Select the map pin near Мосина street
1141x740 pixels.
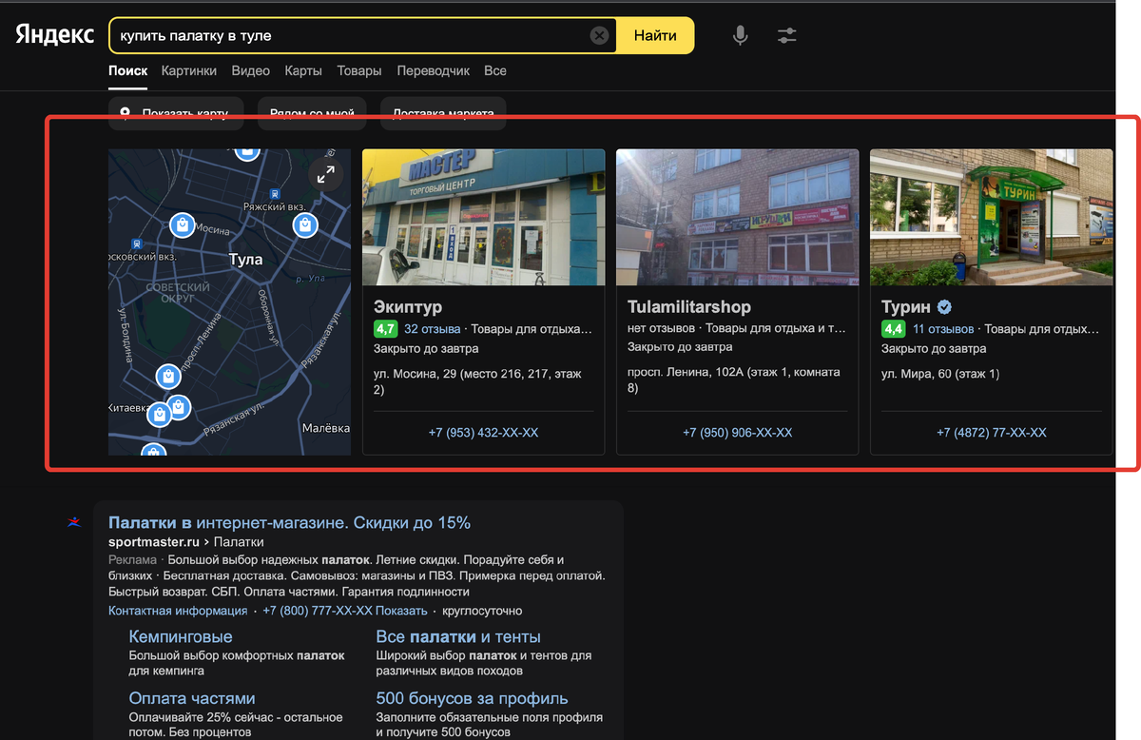tap(183, 225)
